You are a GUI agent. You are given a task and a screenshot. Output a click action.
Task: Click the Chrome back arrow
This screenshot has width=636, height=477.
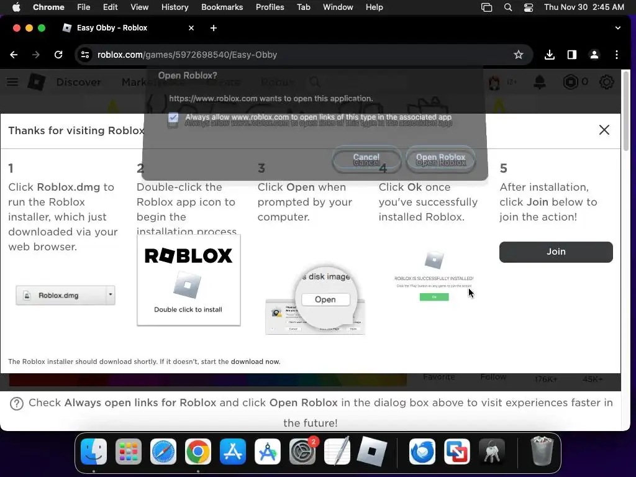14,55
